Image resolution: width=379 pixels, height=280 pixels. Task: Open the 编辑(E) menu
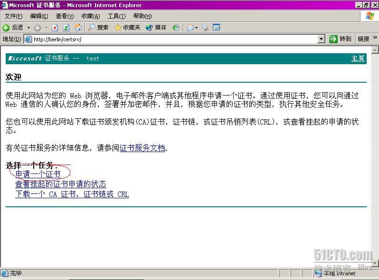click(39, 16)
